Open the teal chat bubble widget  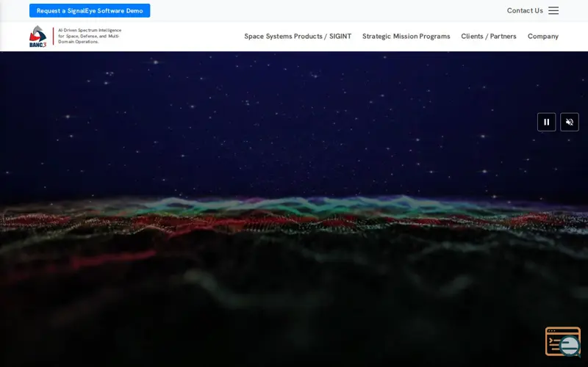(570, 345)
